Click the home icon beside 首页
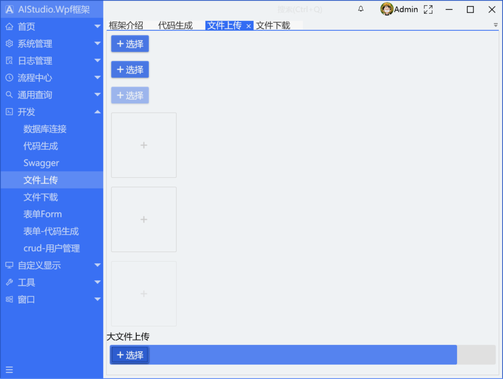Viewport: 503px width, 379px height. [x=9, y=27]
